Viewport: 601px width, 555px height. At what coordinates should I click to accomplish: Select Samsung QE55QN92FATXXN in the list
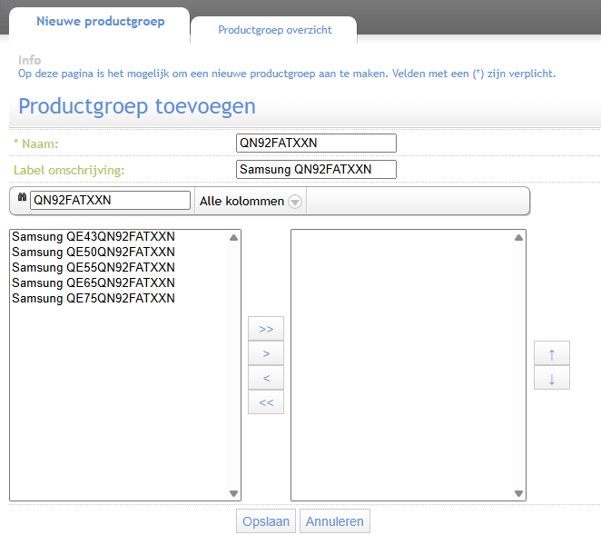[94, 268]
